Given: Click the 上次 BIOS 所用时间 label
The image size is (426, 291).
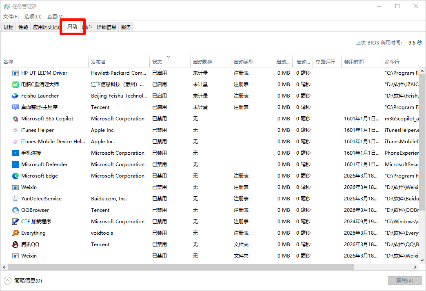Looking at the screenshot, I should [379, 43].
